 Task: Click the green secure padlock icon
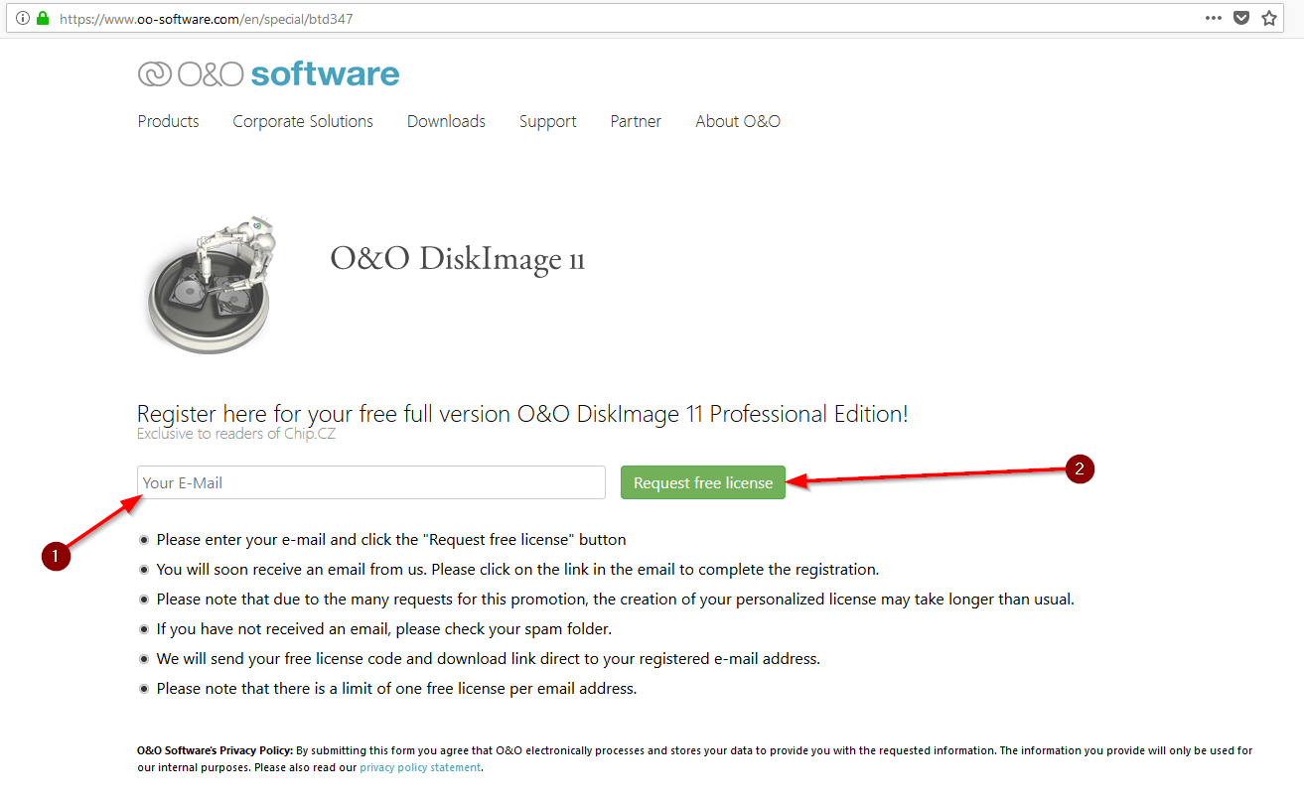pyautogui.click(x=43, y=18)
